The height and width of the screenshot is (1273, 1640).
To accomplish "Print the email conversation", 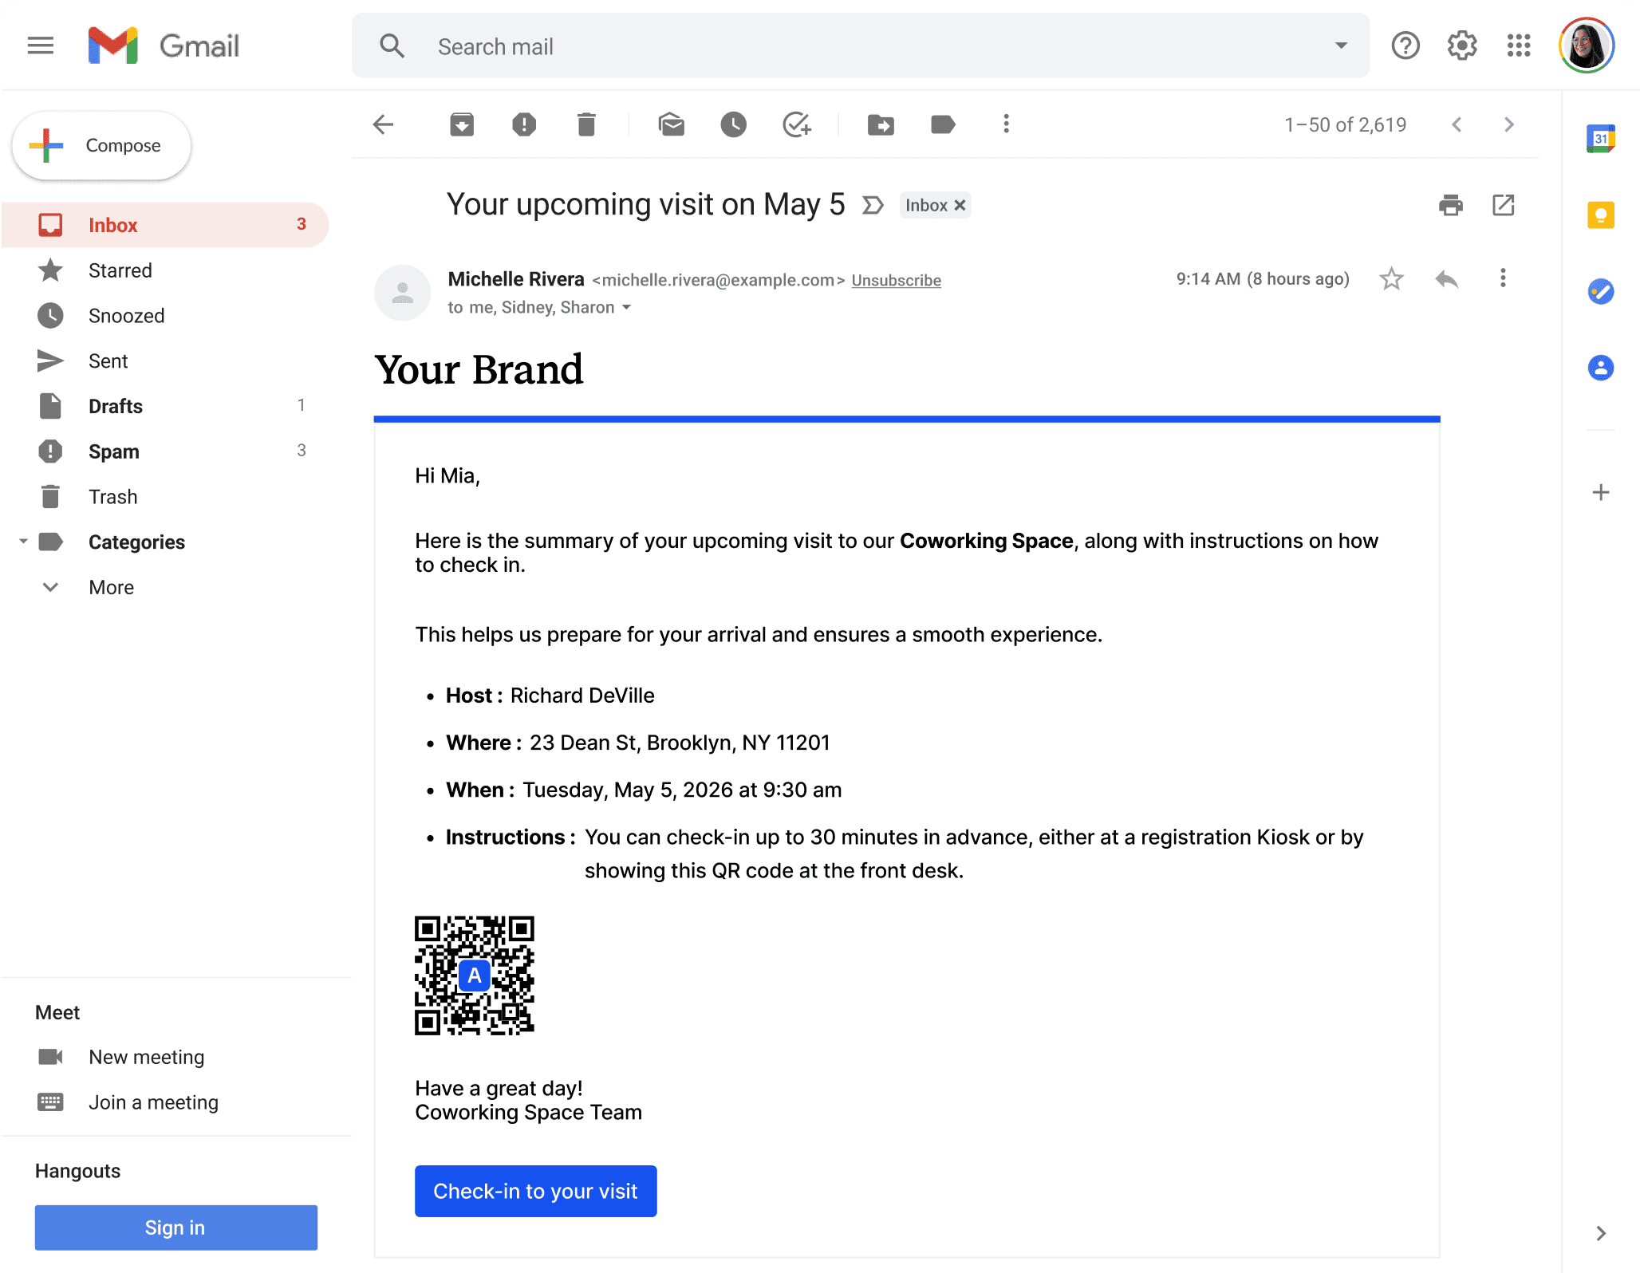I will pos(1450,205).
